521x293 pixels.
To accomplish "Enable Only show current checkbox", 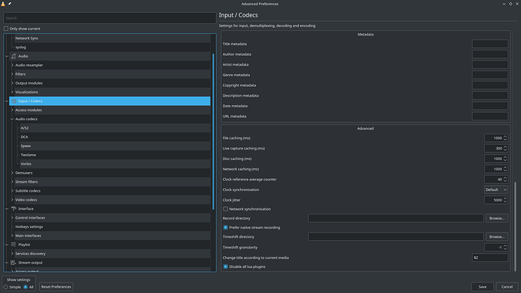I will pyautogui.click(x=6, y=29).
